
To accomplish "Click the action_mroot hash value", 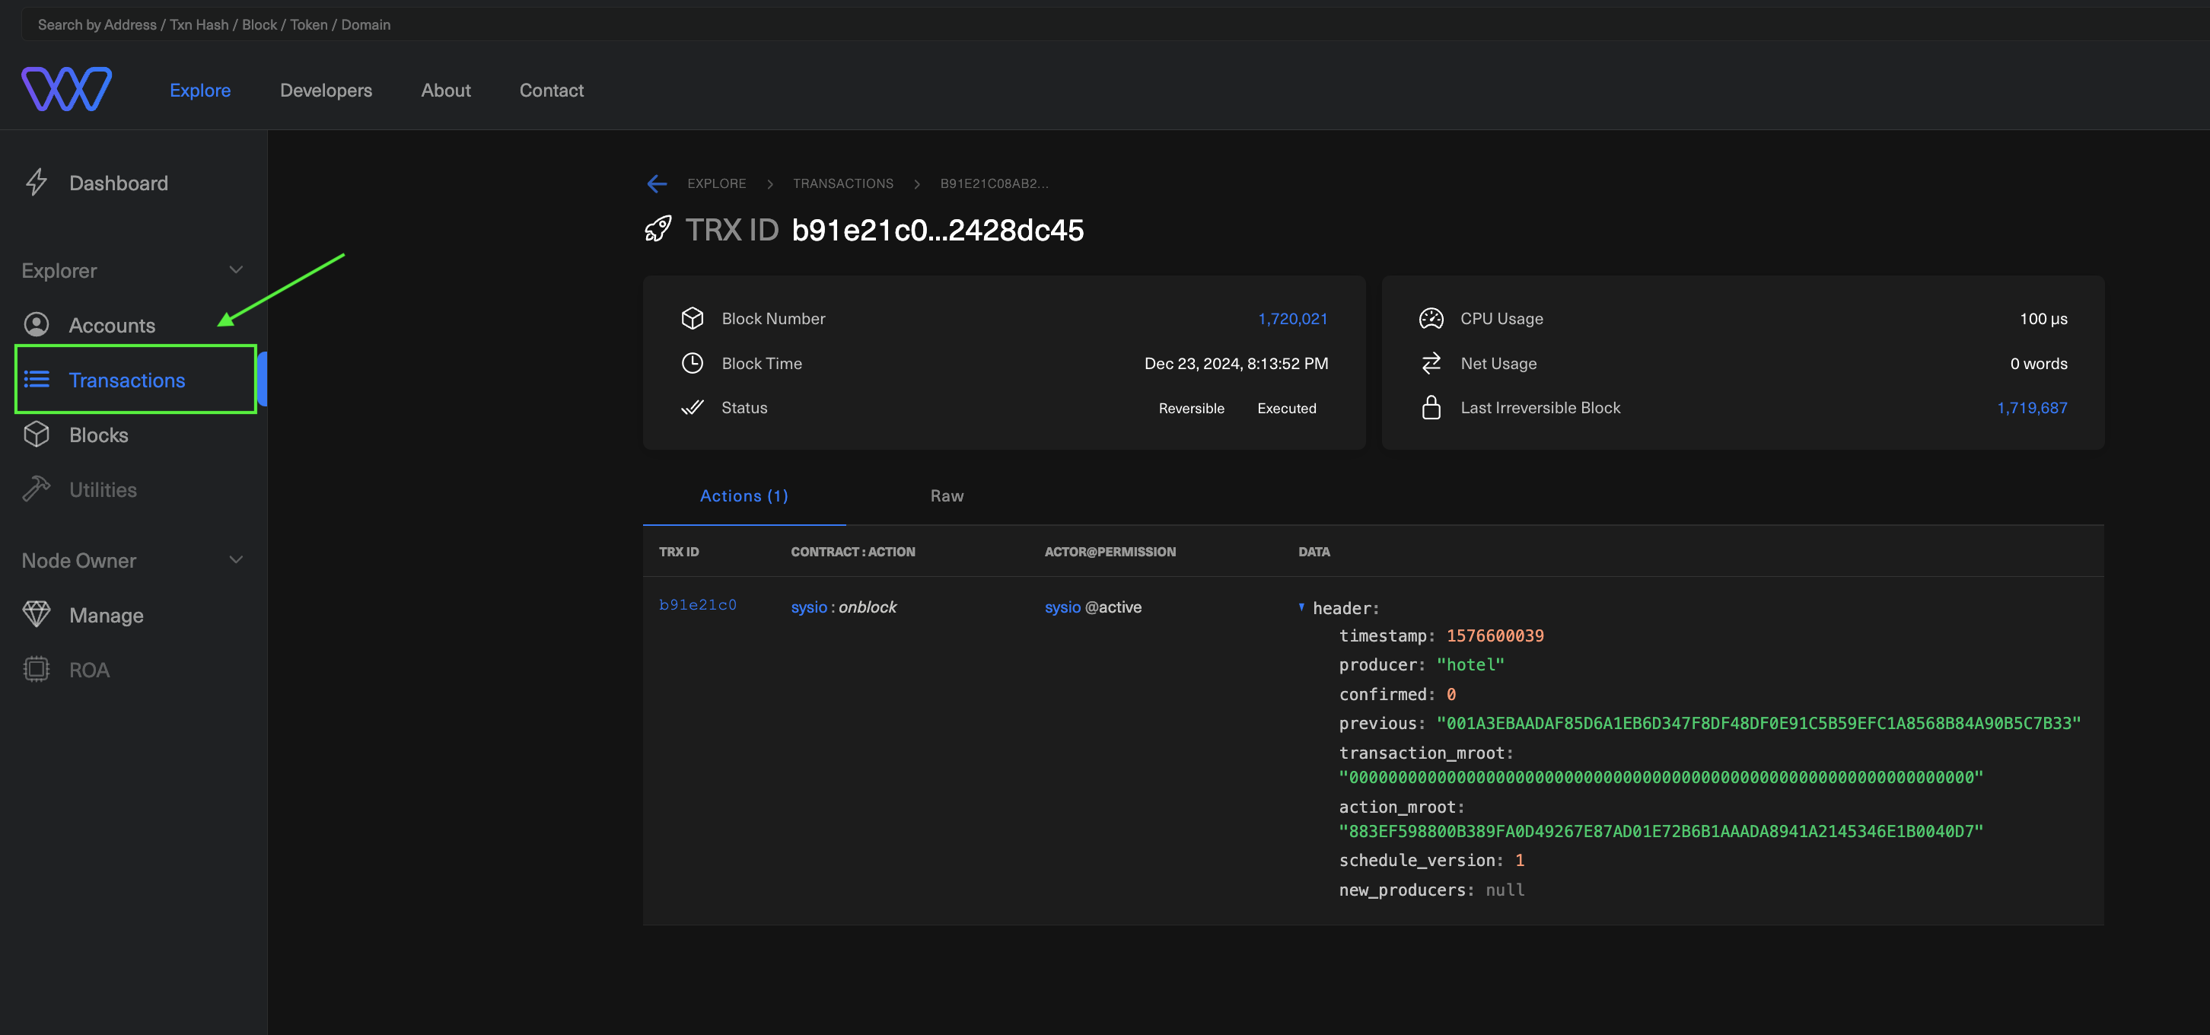I will point(1661,832).
